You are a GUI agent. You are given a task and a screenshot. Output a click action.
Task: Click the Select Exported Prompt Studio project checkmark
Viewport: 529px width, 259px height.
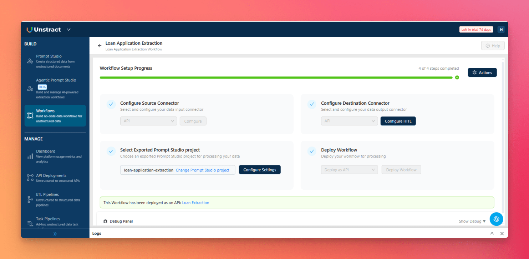click(111, 151)
